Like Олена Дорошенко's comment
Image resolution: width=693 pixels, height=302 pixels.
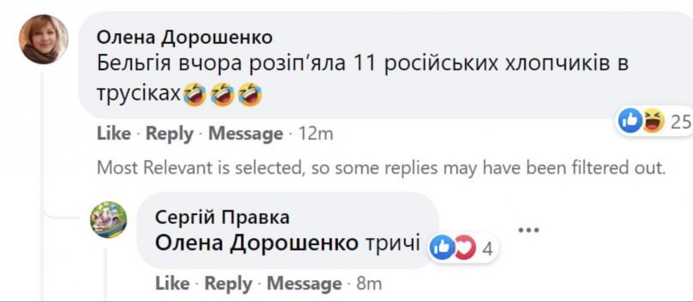coord(114,133)
